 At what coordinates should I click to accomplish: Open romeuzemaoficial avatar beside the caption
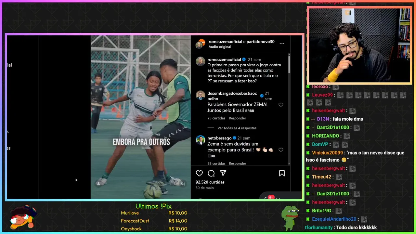click(x=201, y=61)
